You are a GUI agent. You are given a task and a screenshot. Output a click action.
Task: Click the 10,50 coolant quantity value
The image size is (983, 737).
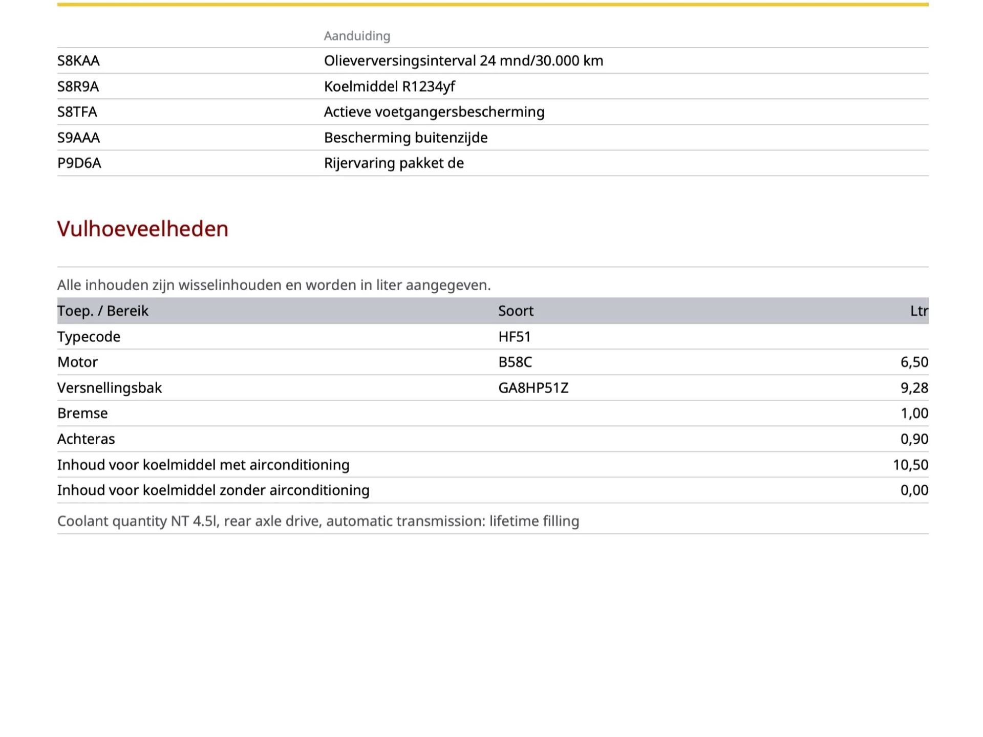coord(910,465)
